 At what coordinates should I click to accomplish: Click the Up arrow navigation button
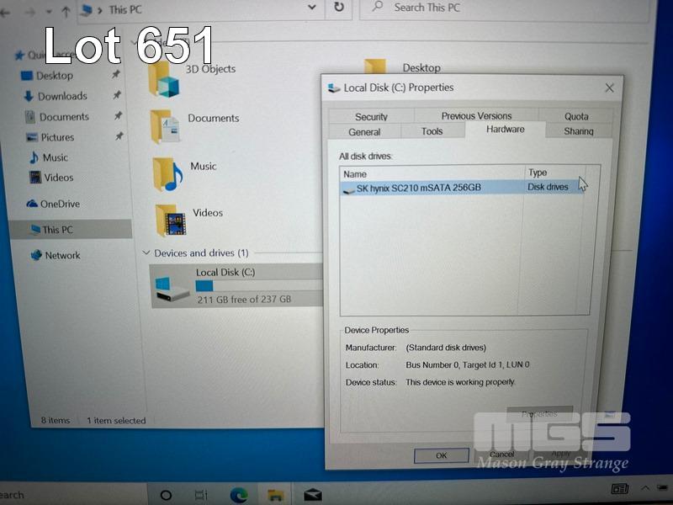pyautogui.click(x=66, y=11)
